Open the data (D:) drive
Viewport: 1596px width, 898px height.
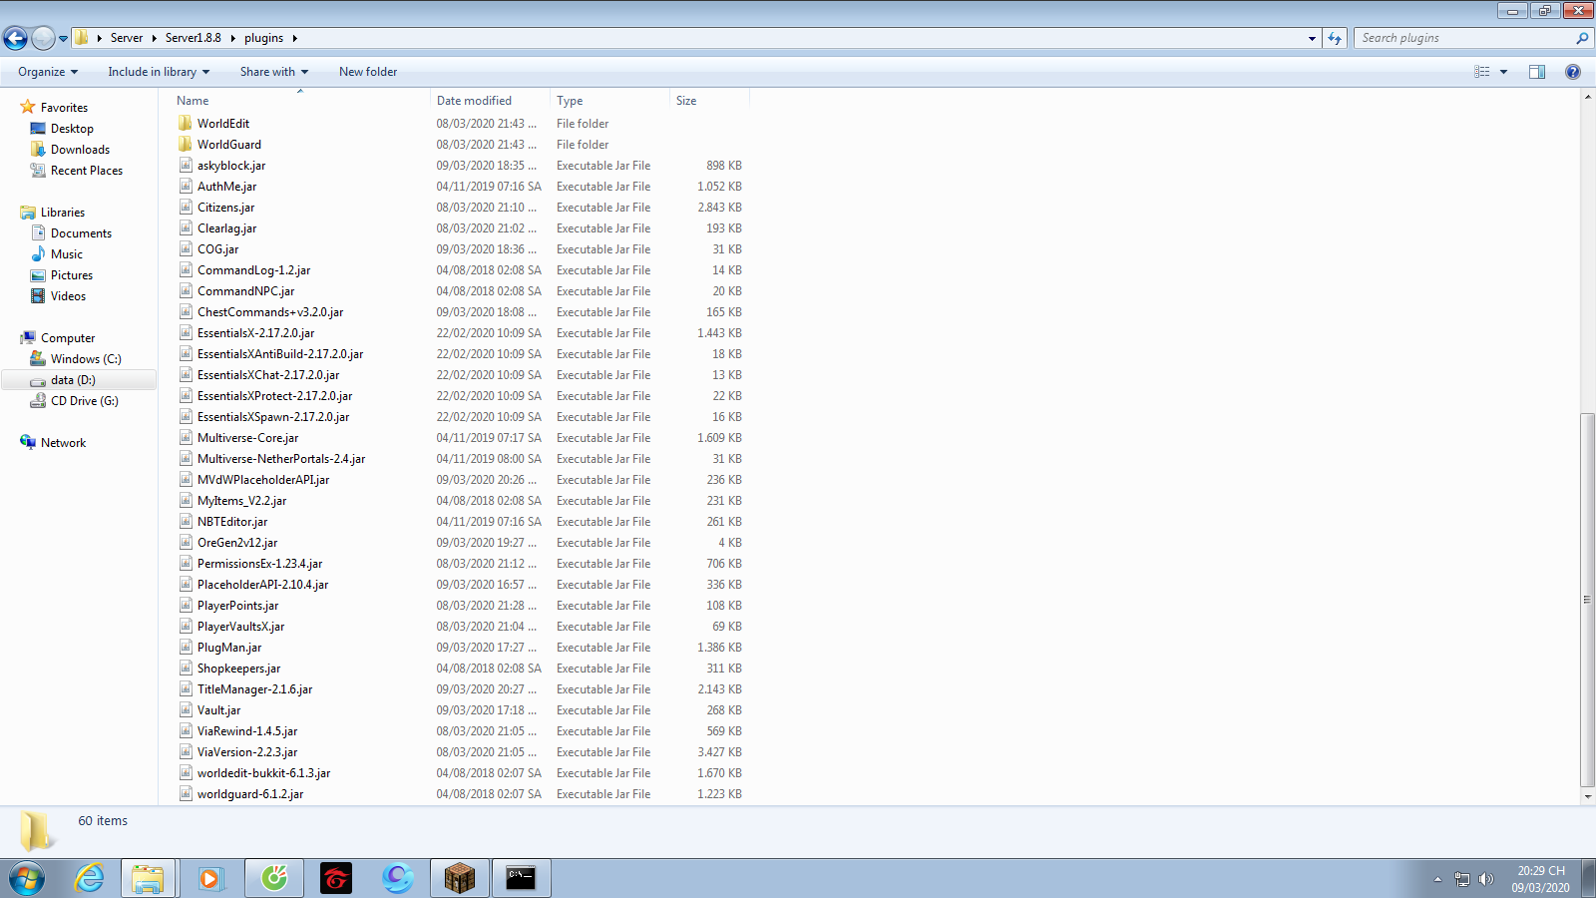(73, 380)
